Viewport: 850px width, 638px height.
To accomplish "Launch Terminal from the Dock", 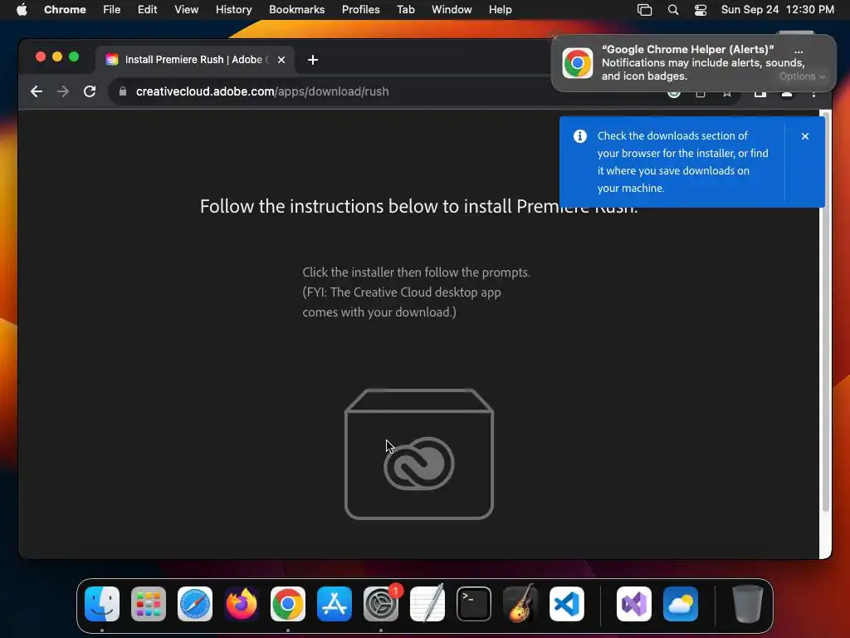I will pyautogui.click(x=474, y=604).
